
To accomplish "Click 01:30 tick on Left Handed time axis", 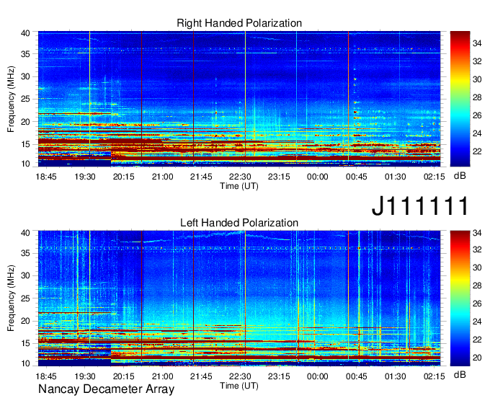I will [396, 376].
